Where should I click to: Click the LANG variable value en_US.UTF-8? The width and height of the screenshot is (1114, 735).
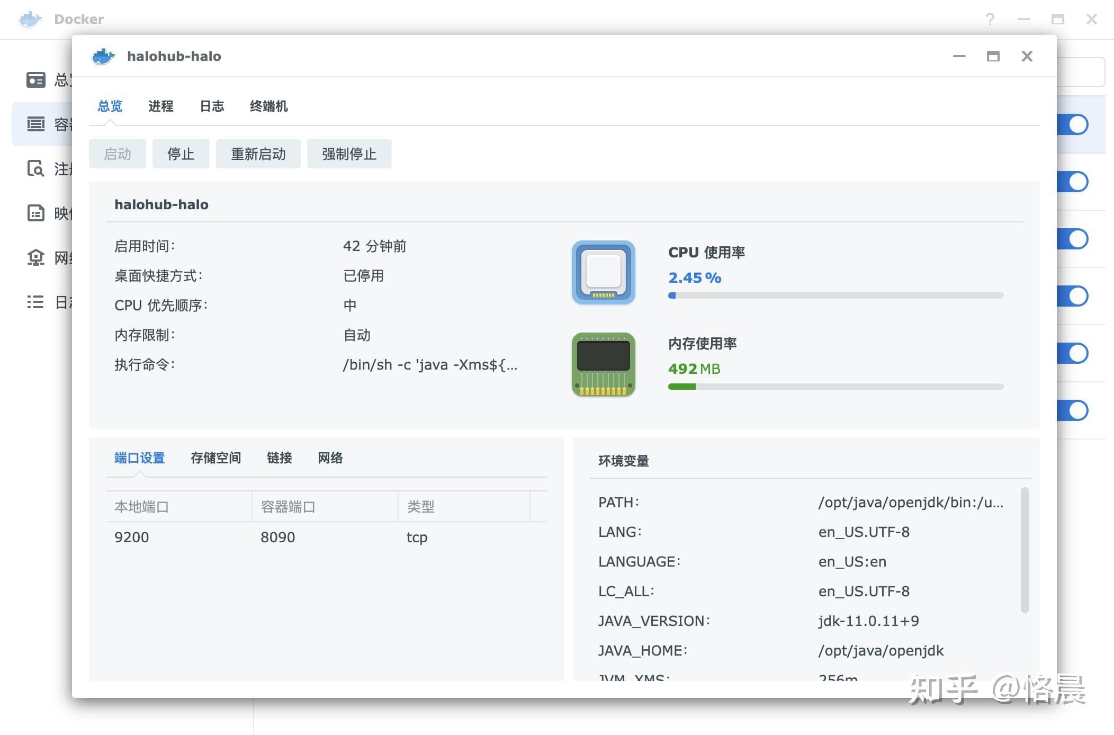click(x=864, y=532)
